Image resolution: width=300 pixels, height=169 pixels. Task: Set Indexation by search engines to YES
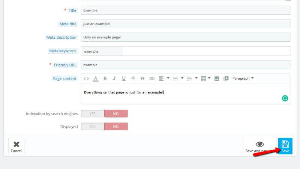[x=93, y=114]
